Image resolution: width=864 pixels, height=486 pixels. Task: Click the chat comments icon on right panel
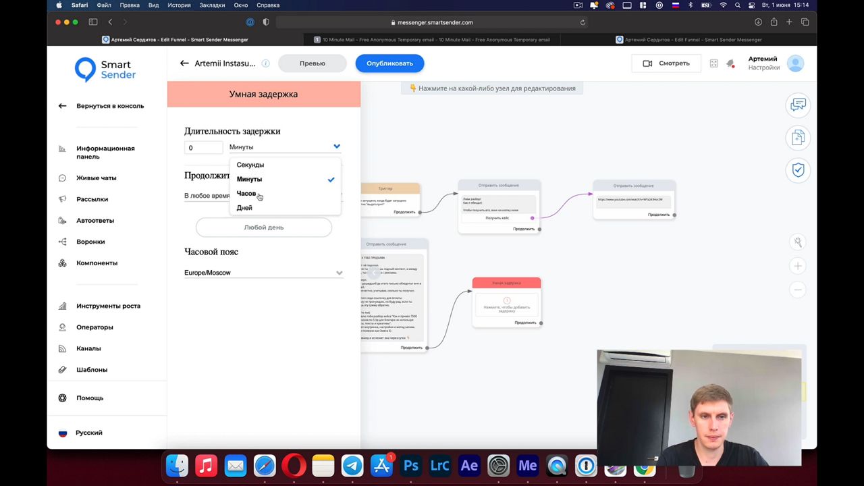798,105
